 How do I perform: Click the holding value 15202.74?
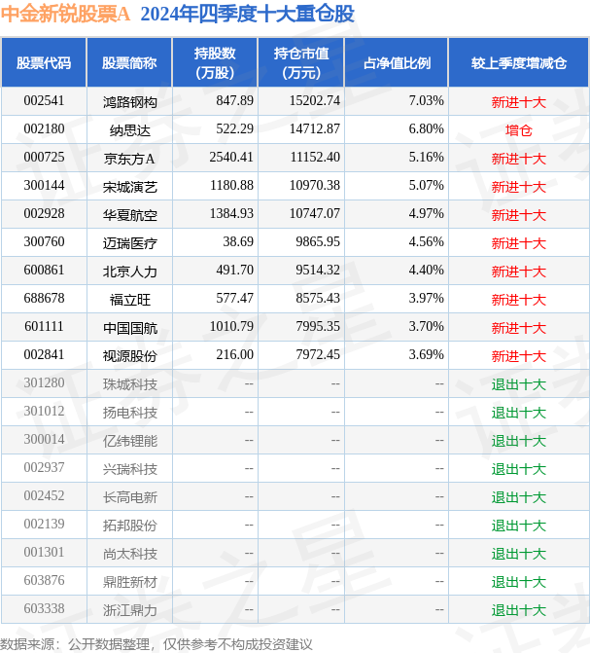tap(315, 101)
